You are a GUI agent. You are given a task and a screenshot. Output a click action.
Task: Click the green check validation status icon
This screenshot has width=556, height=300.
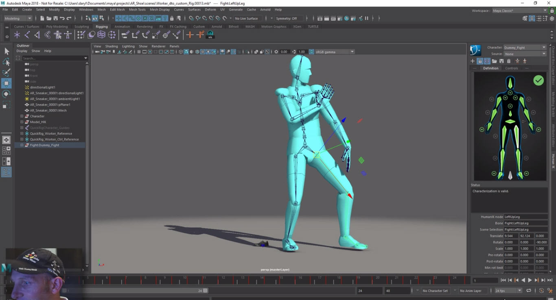point(538,80)
